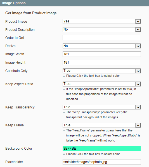Image resolution: width=149 pixels, height=167 pixels.
Task: Click the Image Height input field
Action: point(101,62)
